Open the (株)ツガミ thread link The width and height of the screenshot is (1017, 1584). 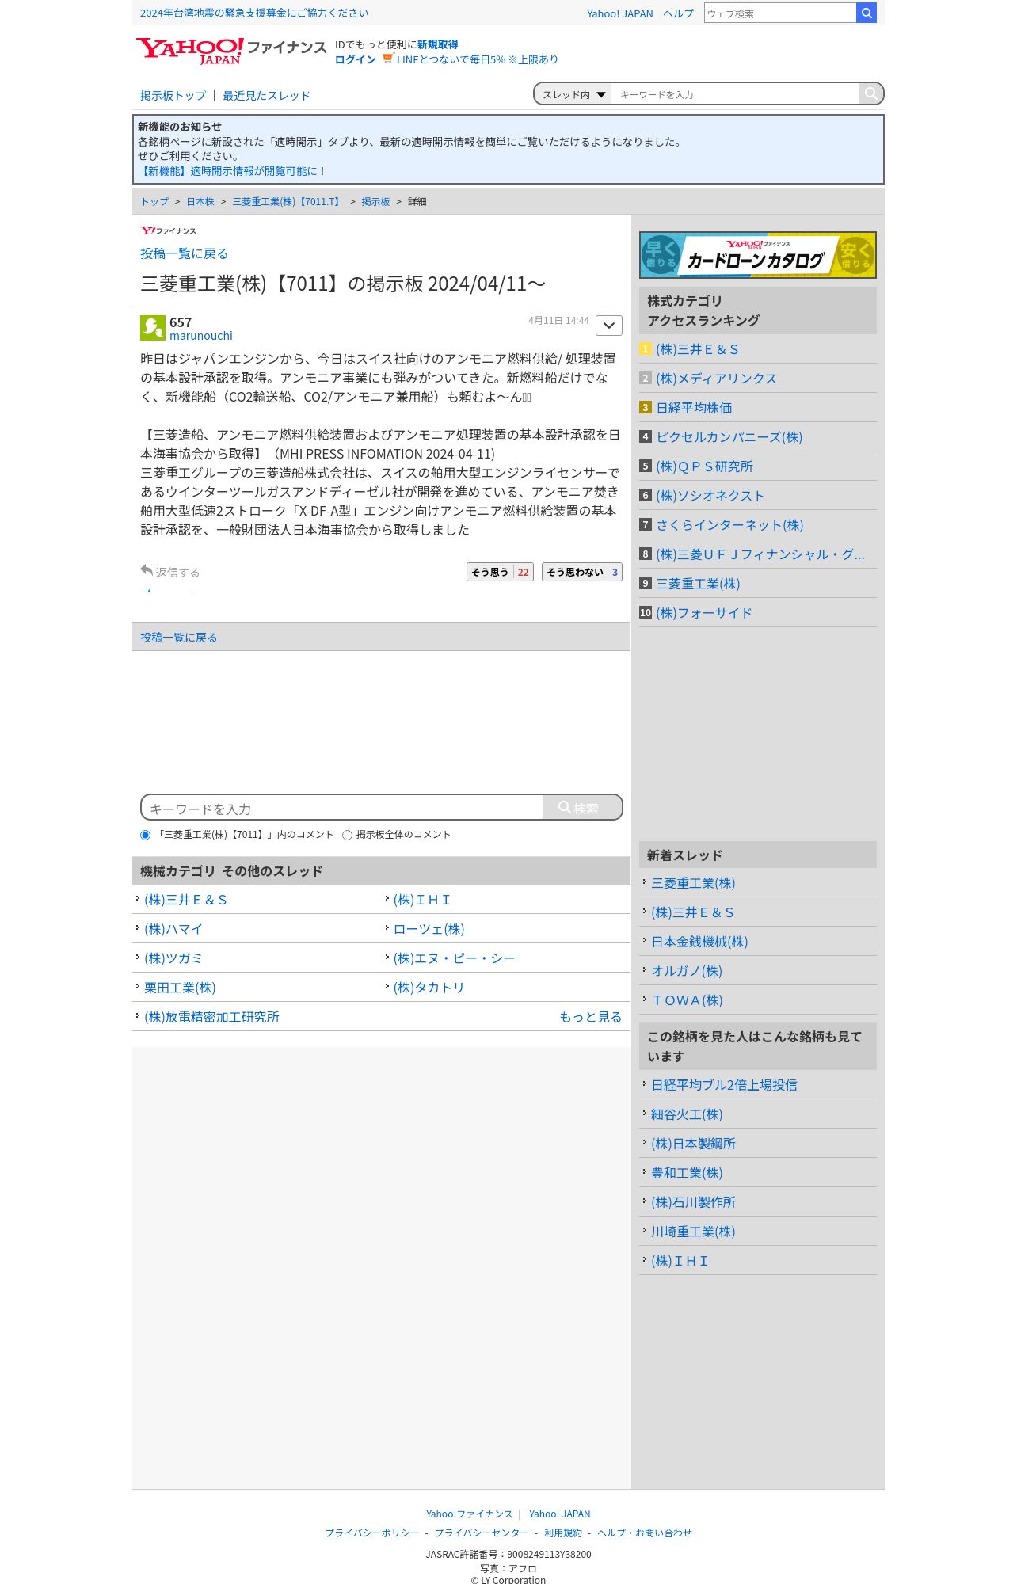pyautogui.click(x=173, y=958)
